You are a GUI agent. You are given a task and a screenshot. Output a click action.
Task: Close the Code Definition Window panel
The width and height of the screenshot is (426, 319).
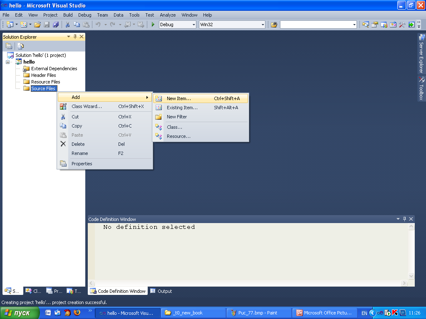pyautogui.click(x=411, y=219)
